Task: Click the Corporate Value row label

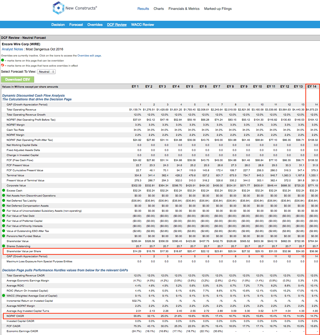Action: coord(16,186)
